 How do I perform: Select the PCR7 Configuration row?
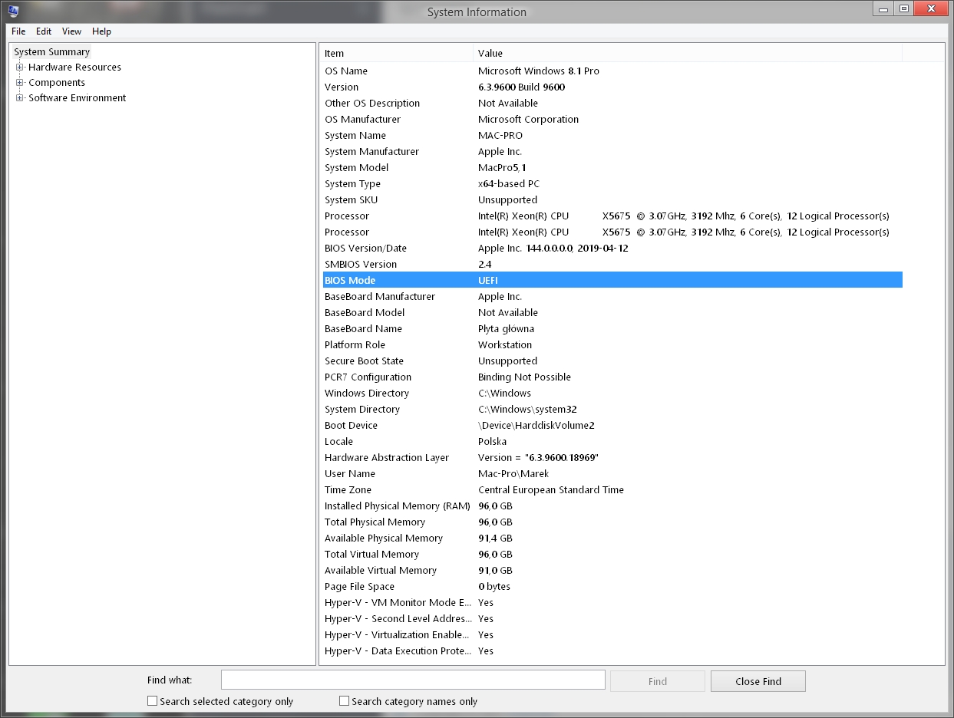[x=612, y=377]
